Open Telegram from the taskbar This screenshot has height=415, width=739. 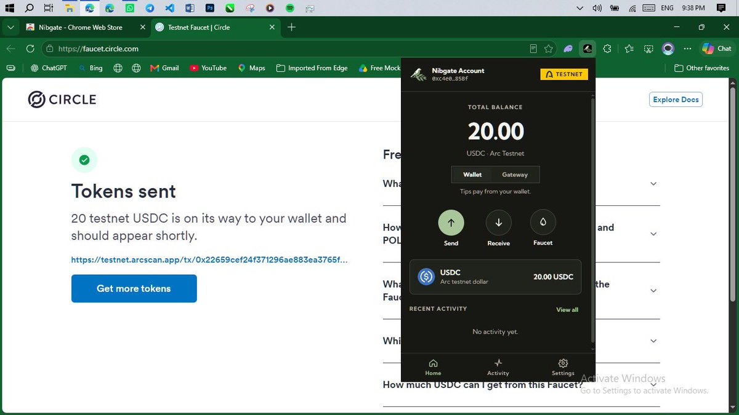coord(150,9)
